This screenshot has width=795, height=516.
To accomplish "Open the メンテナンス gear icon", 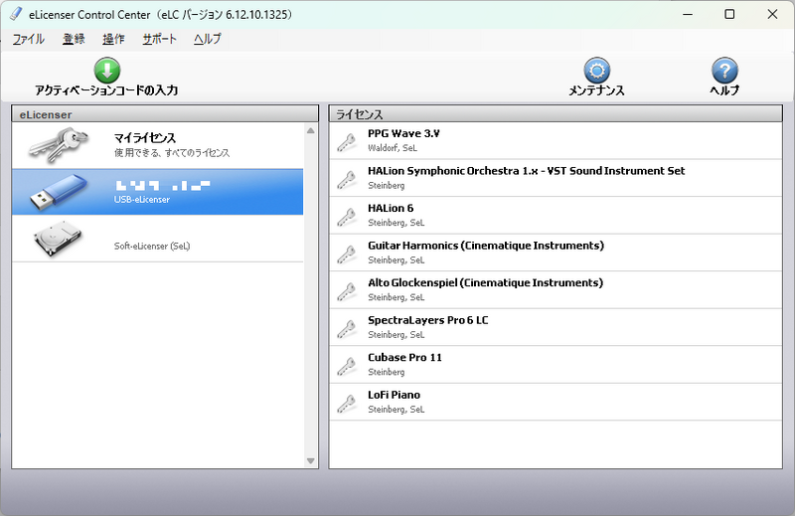I will pos(597,70).
